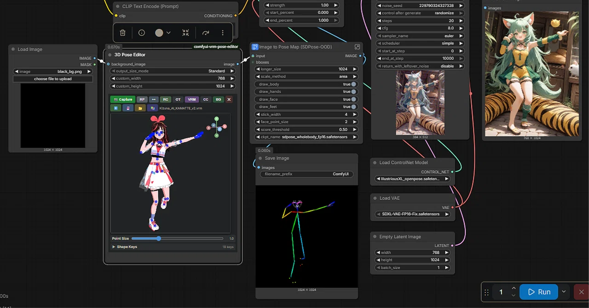
Task: Collapse the 3D Pose Editor node dot
Action: [110, 55]
